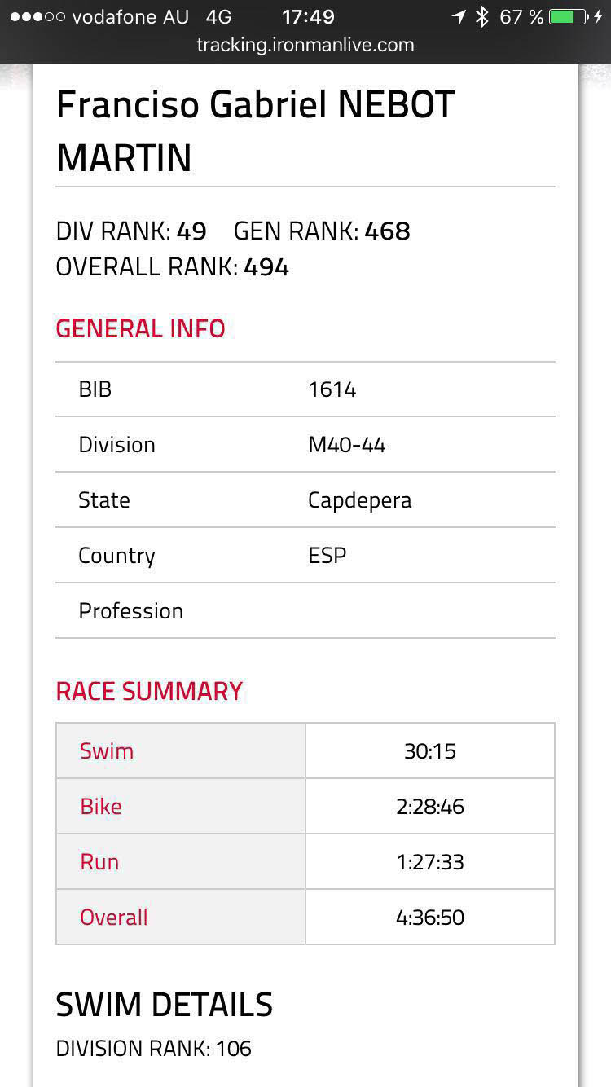Tap the GENERAL INFO section heading
Image resolution: width=611 pixels, height=1087 pixels.
click(x=140, y=329)
